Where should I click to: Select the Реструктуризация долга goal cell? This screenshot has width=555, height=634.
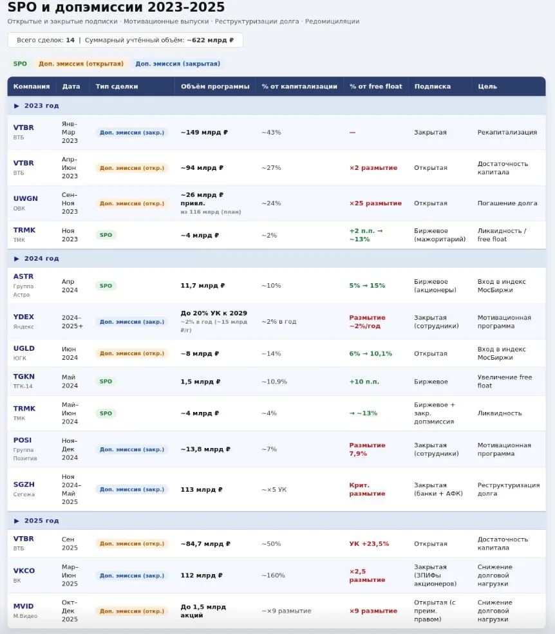coord(509,489)
